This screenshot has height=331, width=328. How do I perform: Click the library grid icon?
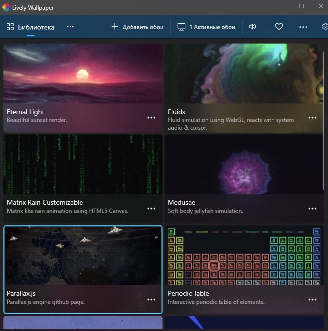(10, 27)
